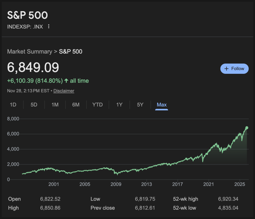Show the 1M chart range

point(55,105)
